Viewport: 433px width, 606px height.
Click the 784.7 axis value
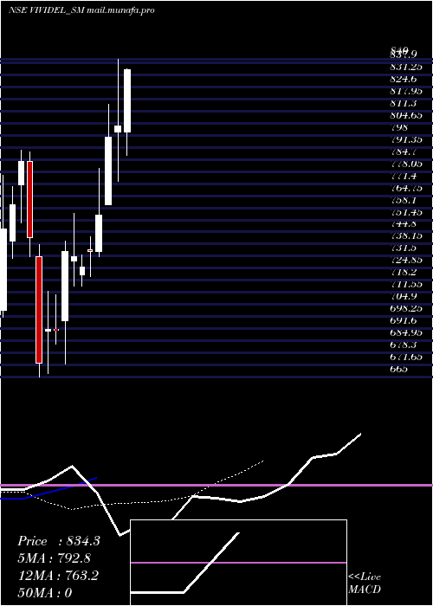pos(404,151)
